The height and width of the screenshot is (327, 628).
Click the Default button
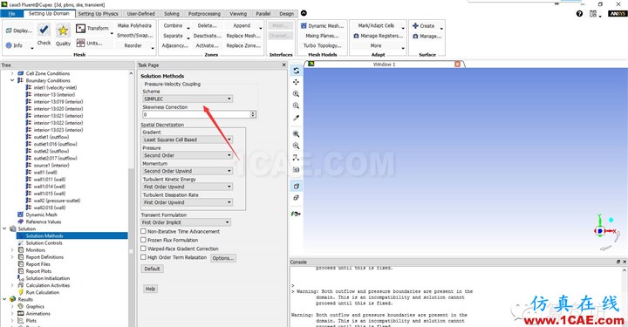(152, 269)
